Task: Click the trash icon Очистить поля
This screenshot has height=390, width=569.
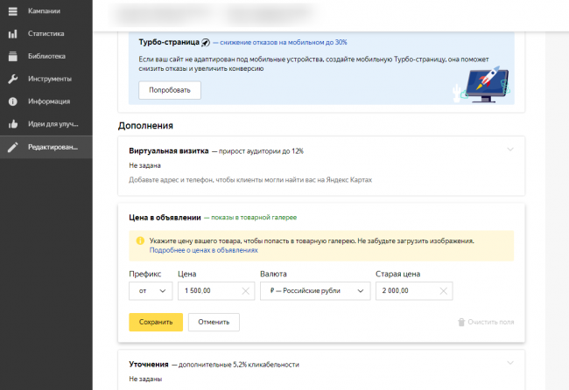Action: pos(461,323)
